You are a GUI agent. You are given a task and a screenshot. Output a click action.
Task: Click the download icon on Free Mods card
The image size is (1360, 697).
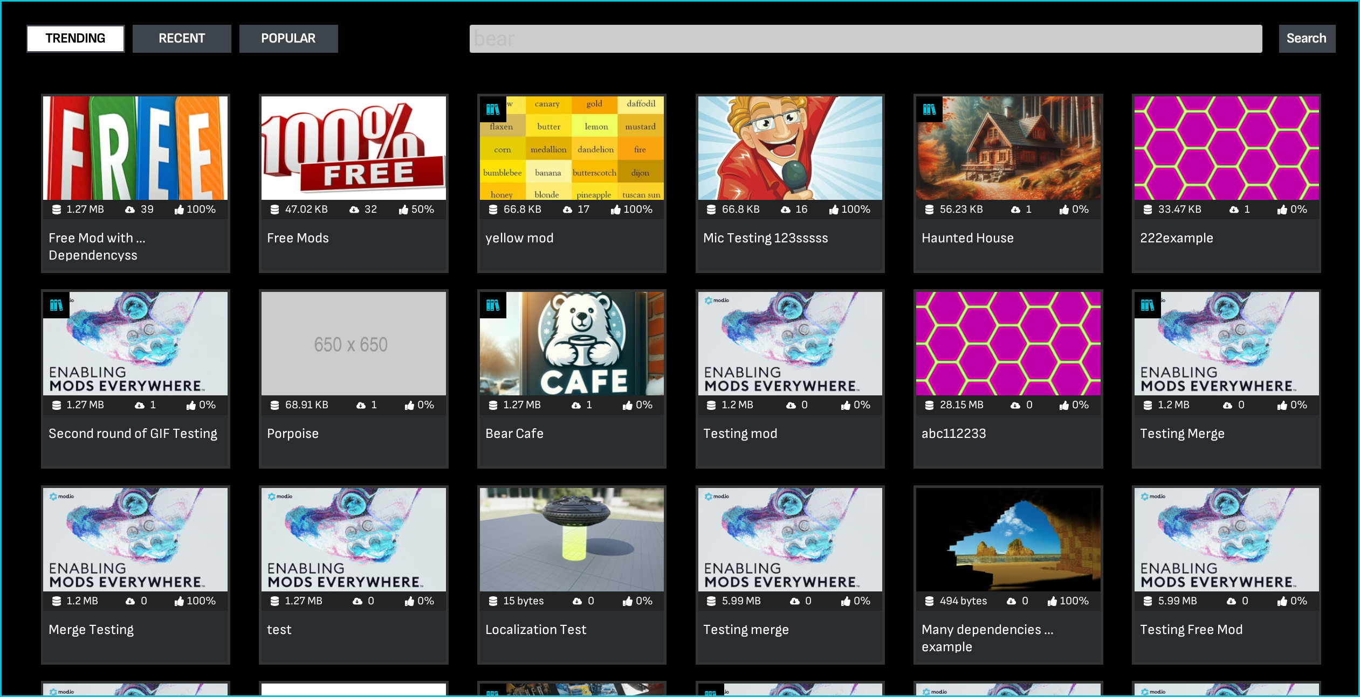tap(354, 209)
